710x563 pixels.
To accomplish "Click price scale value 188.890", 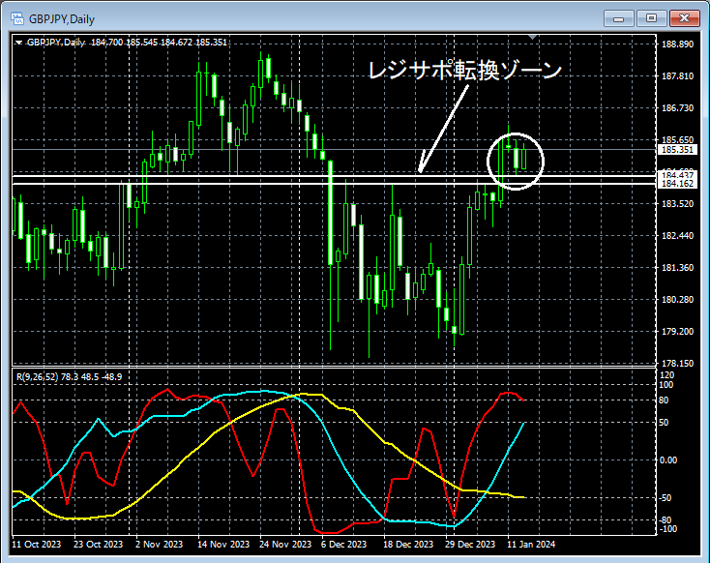I will tap(677, 44).
